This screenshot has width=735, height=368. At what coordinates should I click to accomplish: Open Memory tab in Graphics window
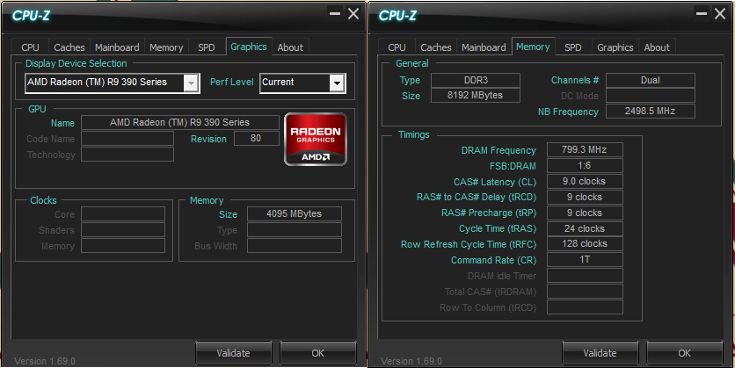166,47
